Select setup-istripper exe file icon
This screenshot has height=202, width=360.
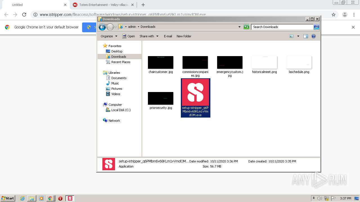tap(195, 92)
